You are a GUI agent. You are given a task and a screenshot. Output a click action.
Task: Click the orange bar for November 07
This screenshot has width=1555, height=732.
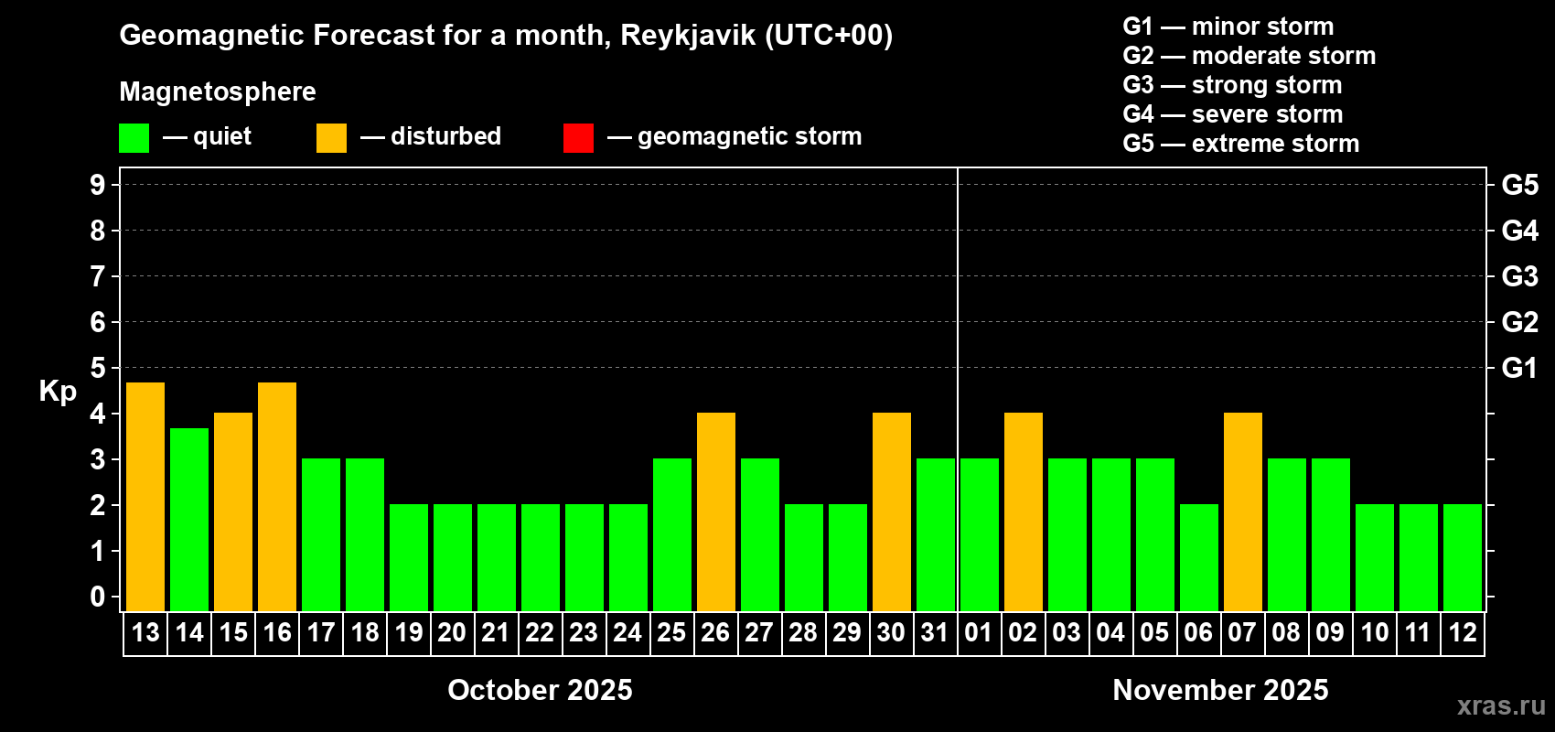click(x=1243, y=512)
